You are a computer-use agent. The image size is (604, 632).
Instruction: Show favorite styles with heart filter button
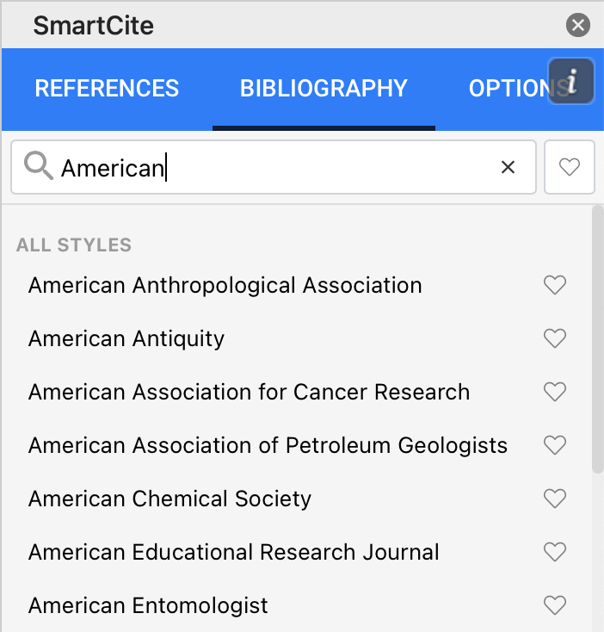point(570,167)
